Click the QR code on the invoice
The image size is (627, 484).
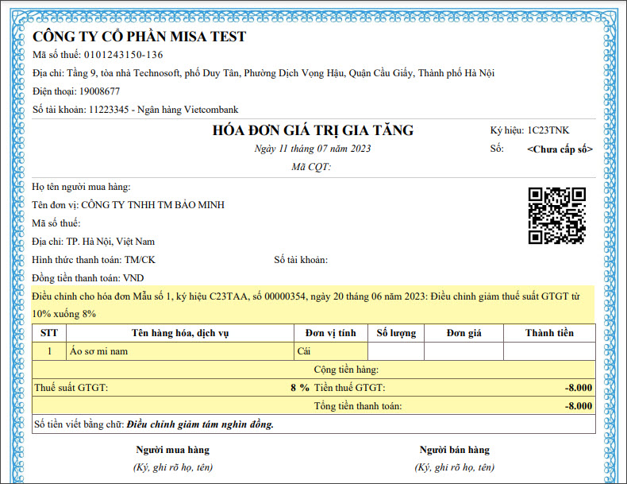click(x=557, y=215)
